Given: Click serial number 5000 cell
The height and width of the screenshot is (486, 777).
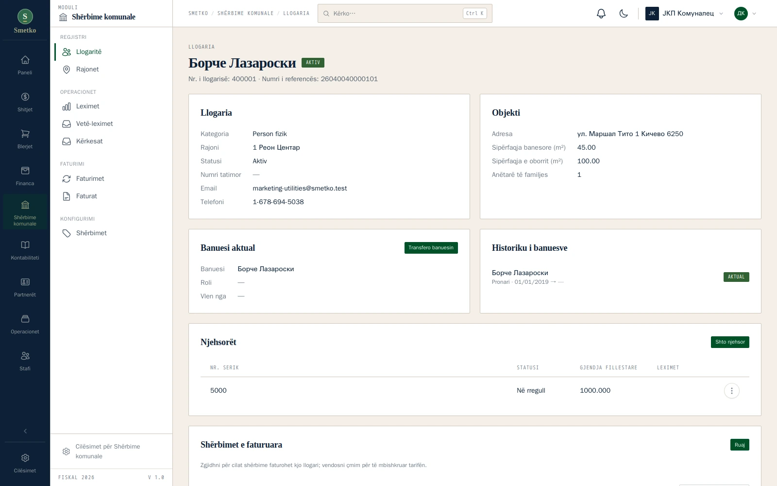Looking at the screenshot, I should pos(219,391).
